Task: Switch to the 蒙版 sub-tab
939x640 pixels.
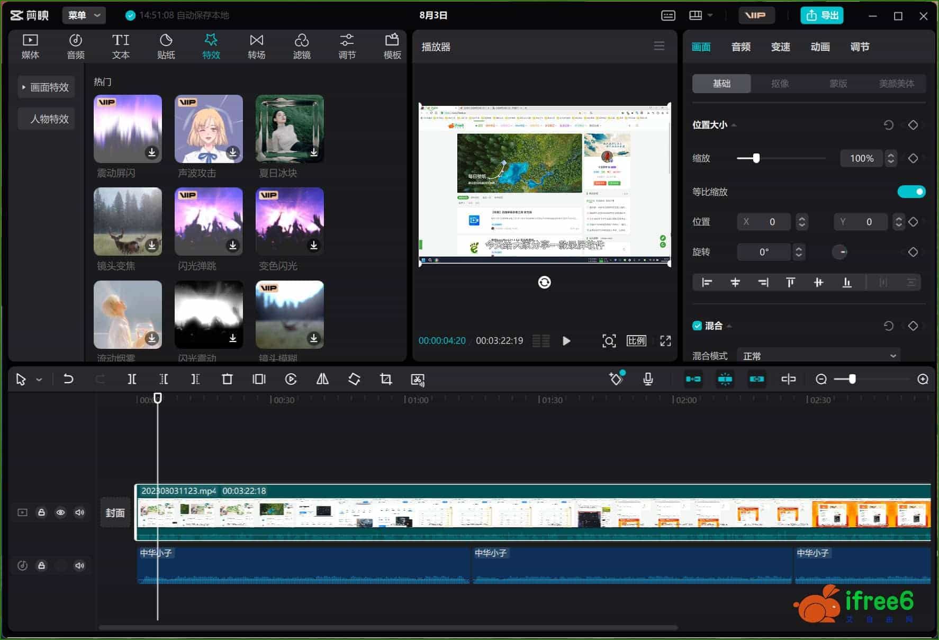Action: [838, 84]
